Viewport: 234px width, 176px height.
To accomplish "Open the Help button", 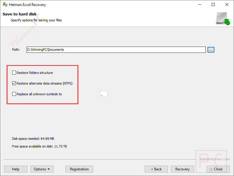I will [16, 169].
